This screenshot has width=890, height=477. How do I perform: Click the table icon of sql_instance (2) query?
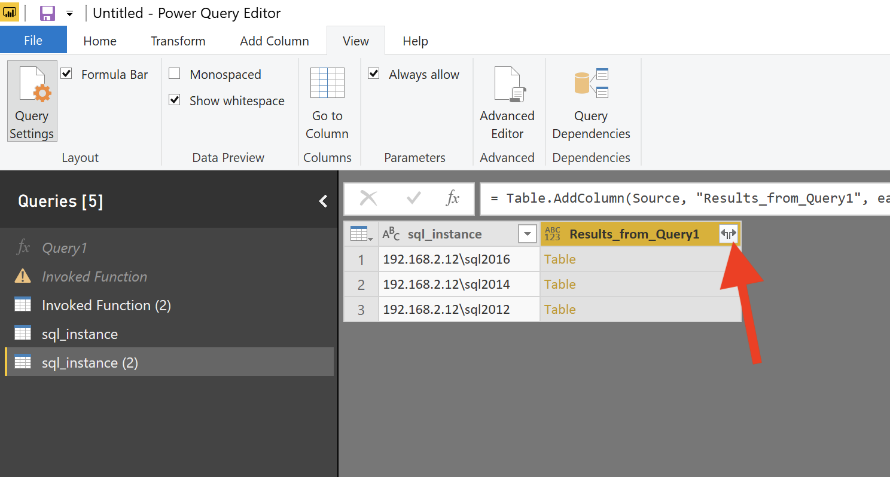pos(23,362)
